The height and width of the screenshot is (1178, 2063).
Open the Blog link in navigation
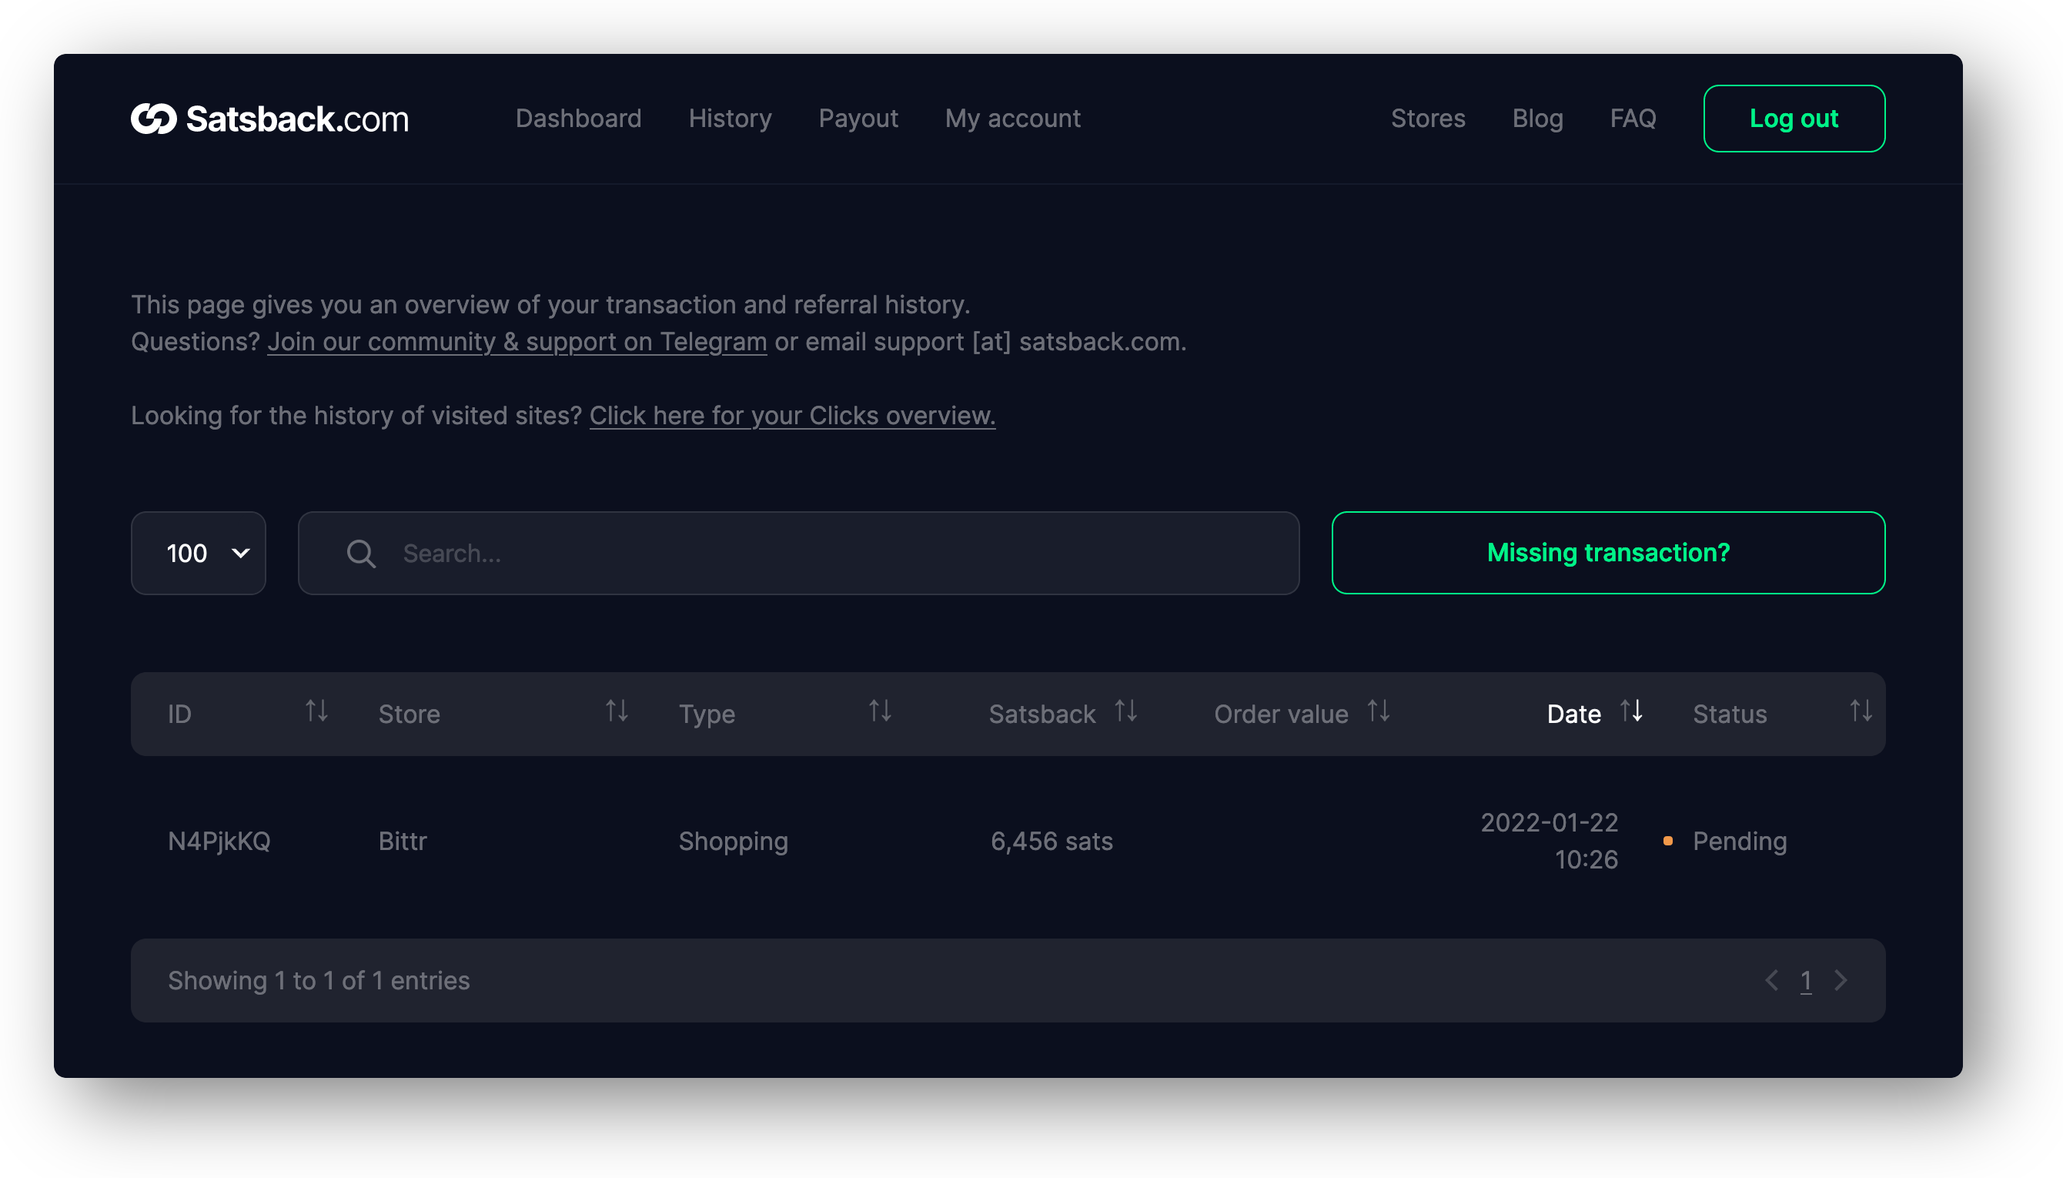pos(1537,119)
